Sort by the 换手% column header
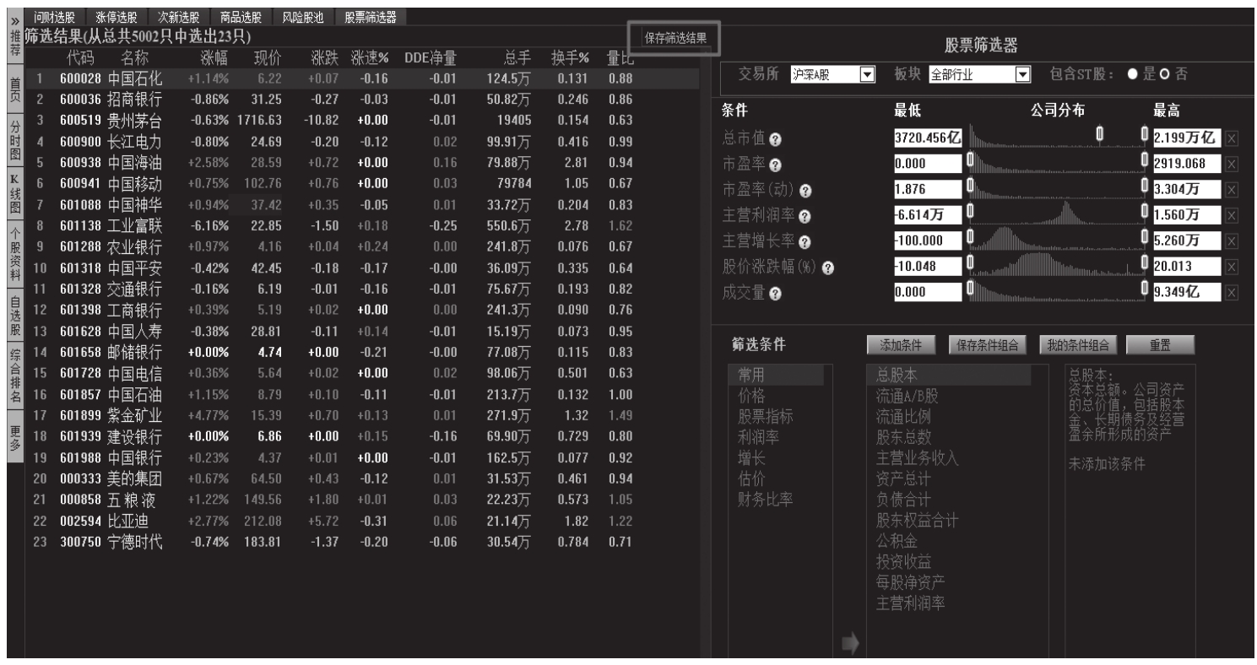 [570, 57]
